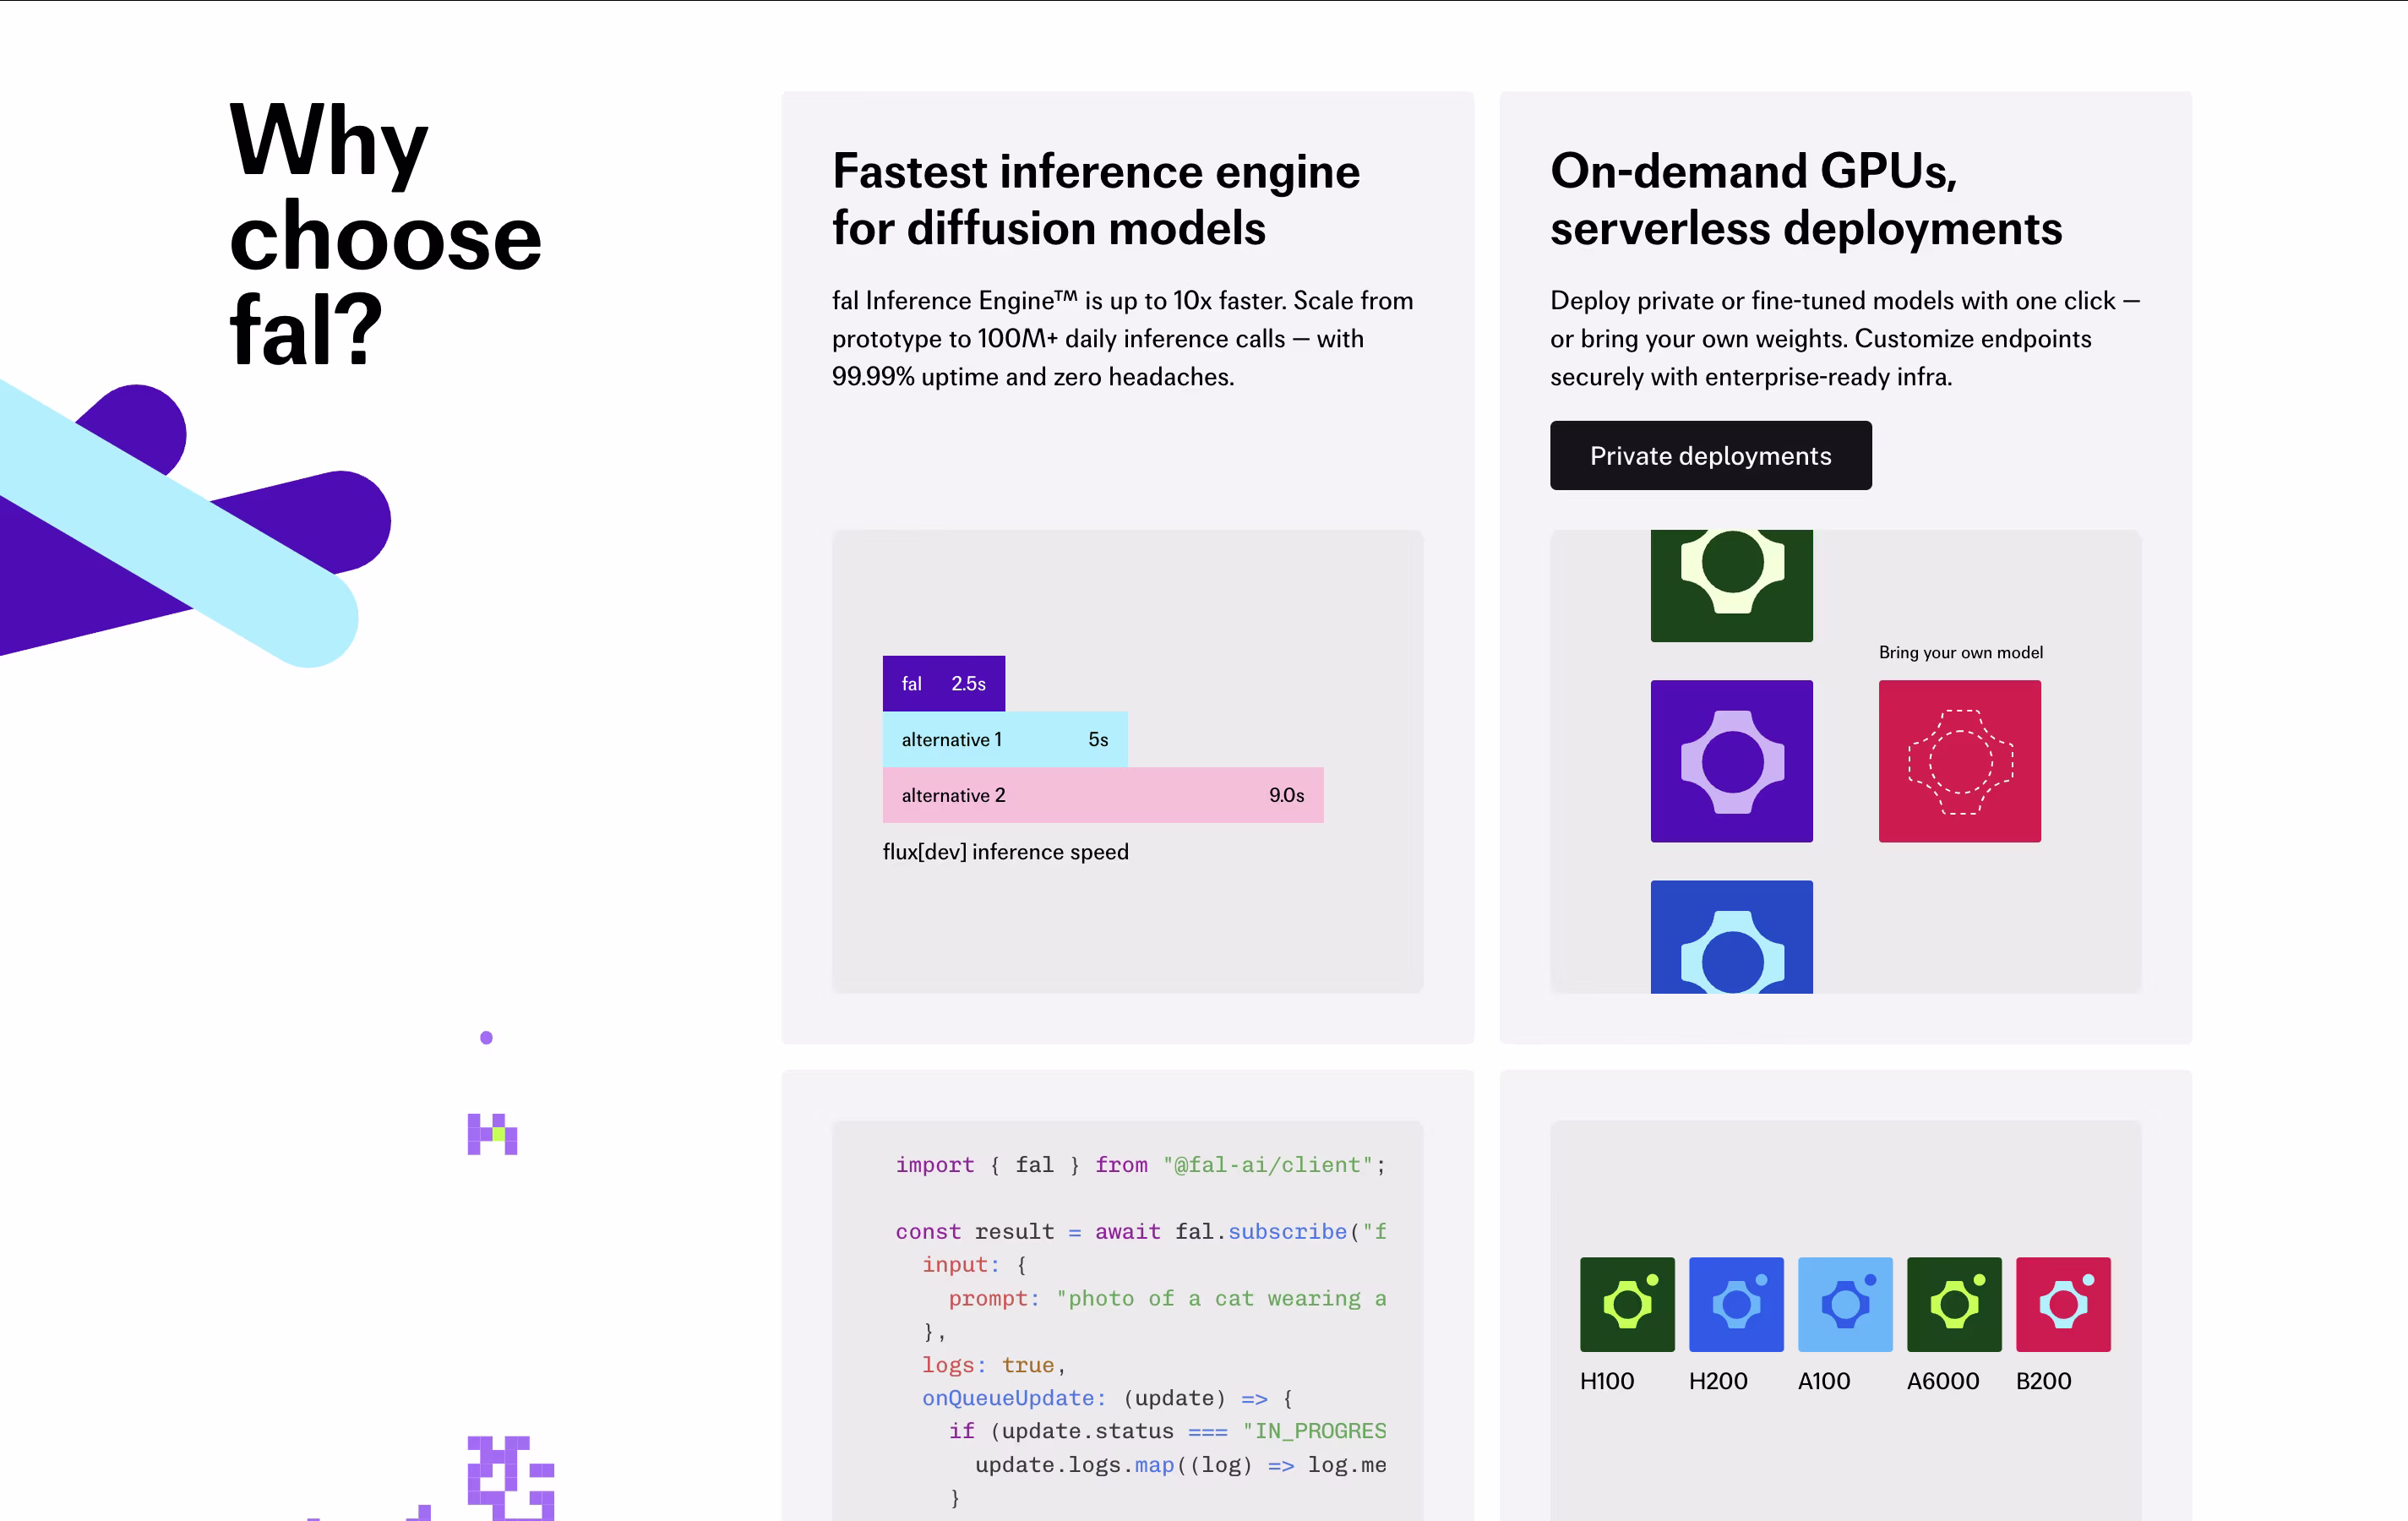The width and height of the screenshot is (2408, 1521).
Task: Click the 'Deploy private or fine-tuned models' paragraph
Action: pos(1844,339)
